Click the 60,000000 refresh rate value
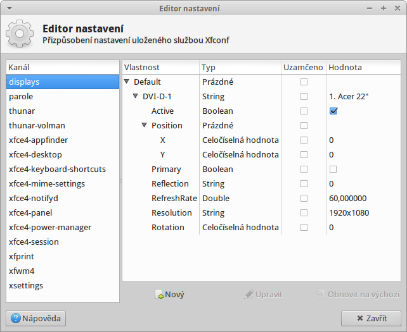This screenshot has width=407, height=332. pyautogui.click(x=347, y=199)
